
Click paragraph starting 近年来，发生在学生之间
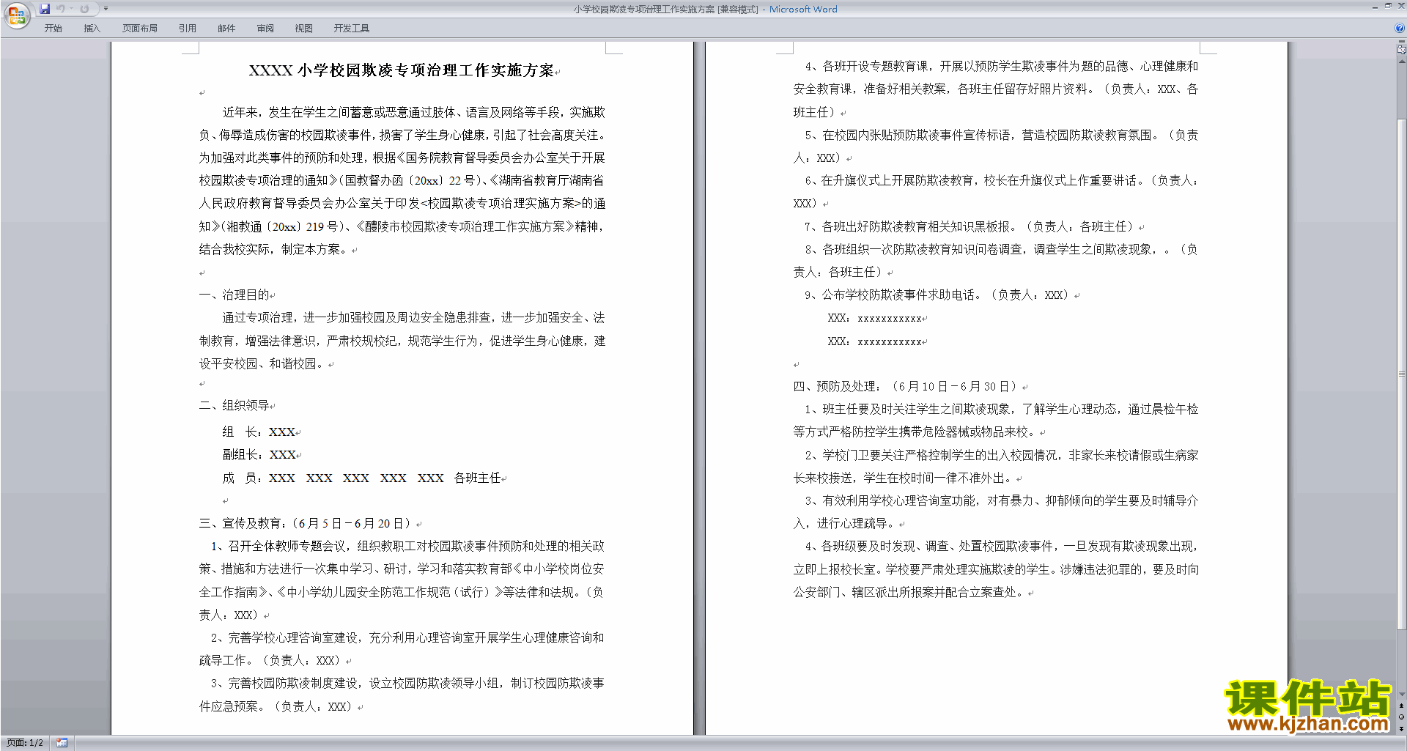point(402,180)
